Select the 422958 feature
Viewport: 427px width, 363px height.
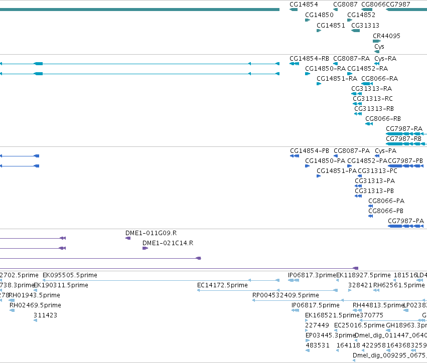(374, 345)
